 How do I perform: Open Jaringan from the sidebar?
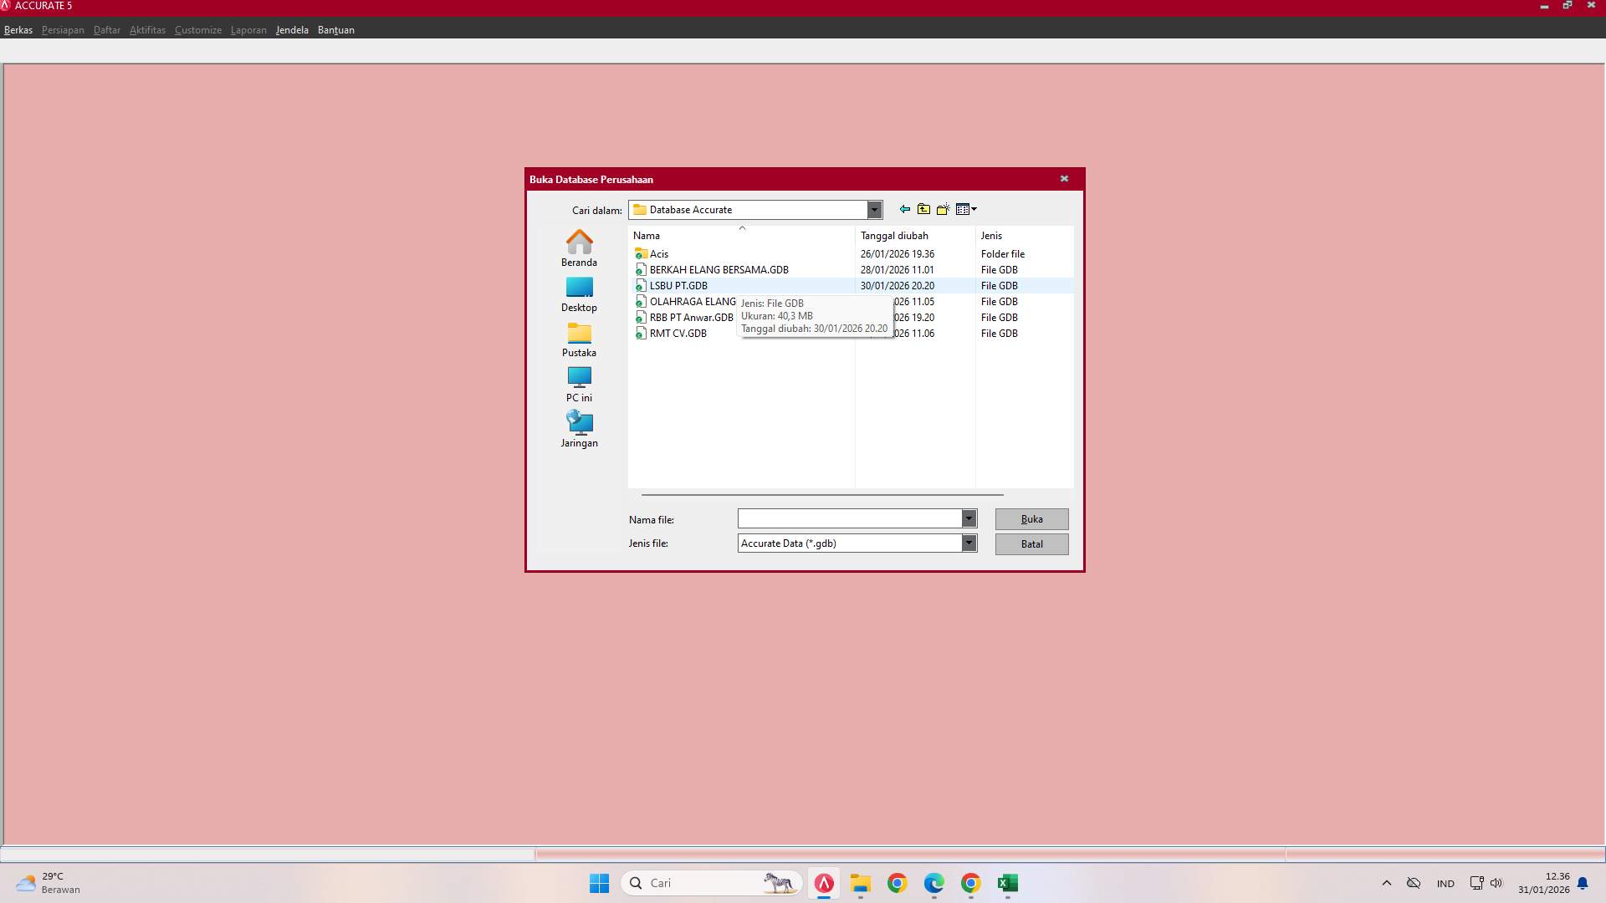click(579, 429)
